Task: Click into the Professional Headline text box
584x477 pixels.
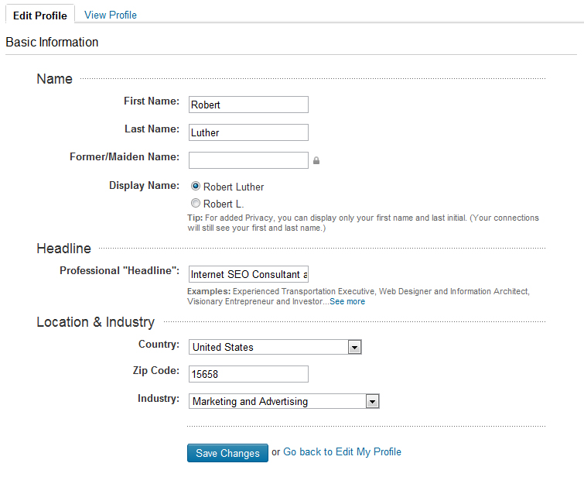Action: [x=248, y=274]
